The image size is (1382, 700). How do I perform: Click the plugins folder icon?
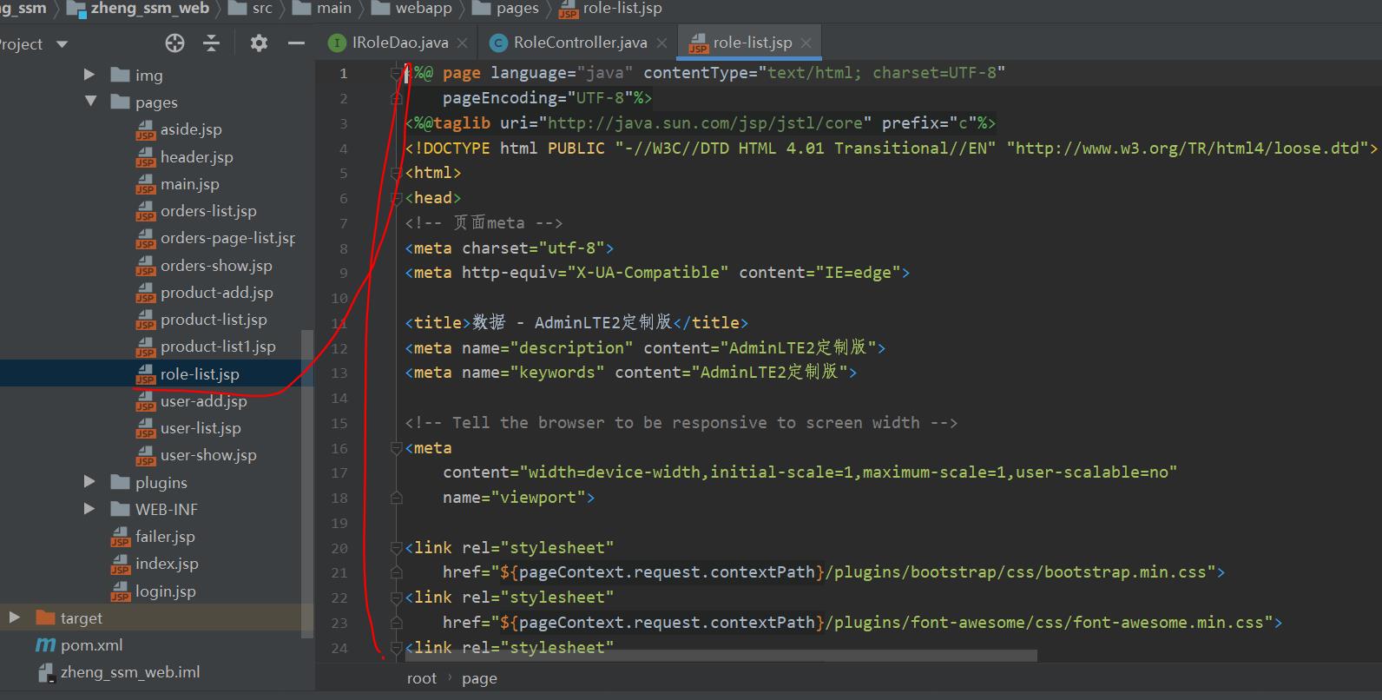click(121, 482)
